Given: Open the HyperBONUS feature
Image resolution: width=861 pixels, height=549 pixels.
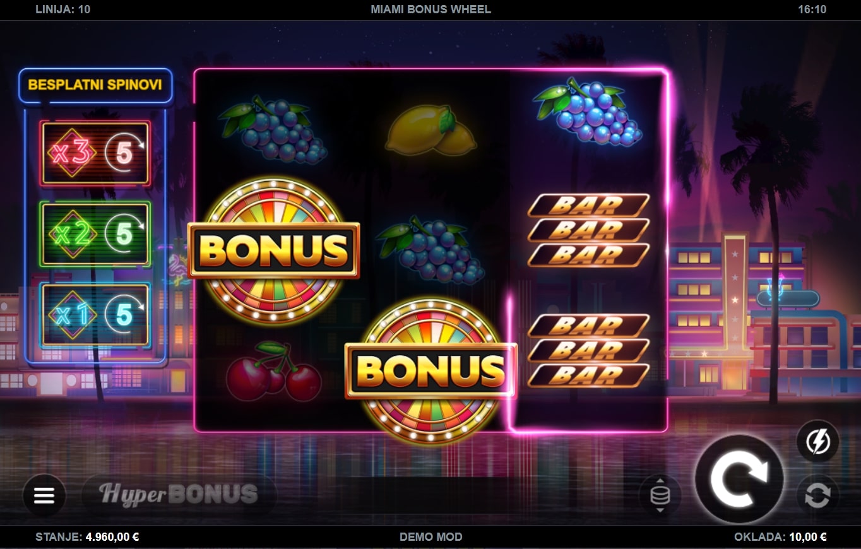Looking at the screenshot, I should click(x=179, y=495).
